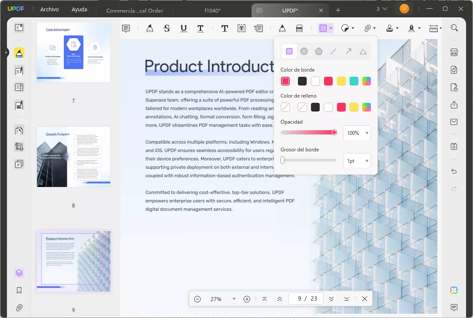
Task: Open the Share/Export upload icon
Action: click(454, 105)
